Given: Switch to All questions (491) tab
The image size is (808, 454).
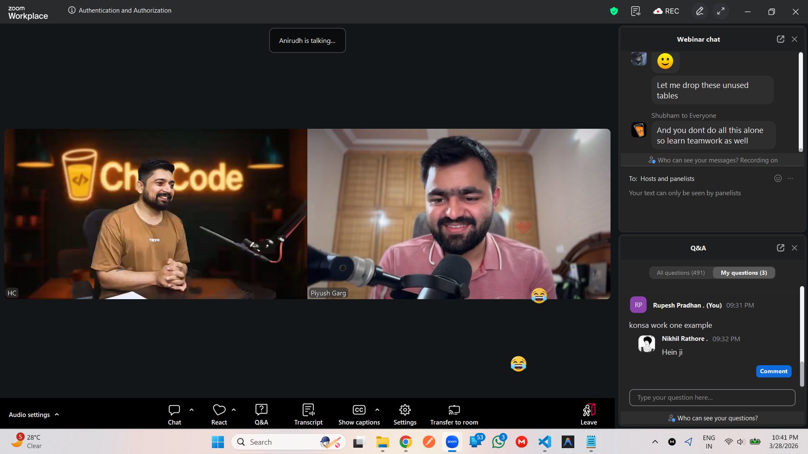Looking at the screenshot, I should point(681,273).
